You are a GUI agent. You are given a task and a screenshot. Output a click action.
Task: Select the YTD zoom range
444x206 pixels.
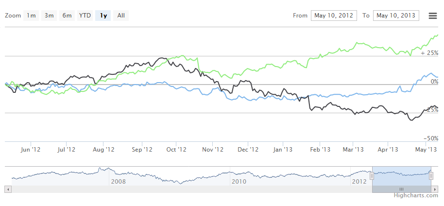85,16
